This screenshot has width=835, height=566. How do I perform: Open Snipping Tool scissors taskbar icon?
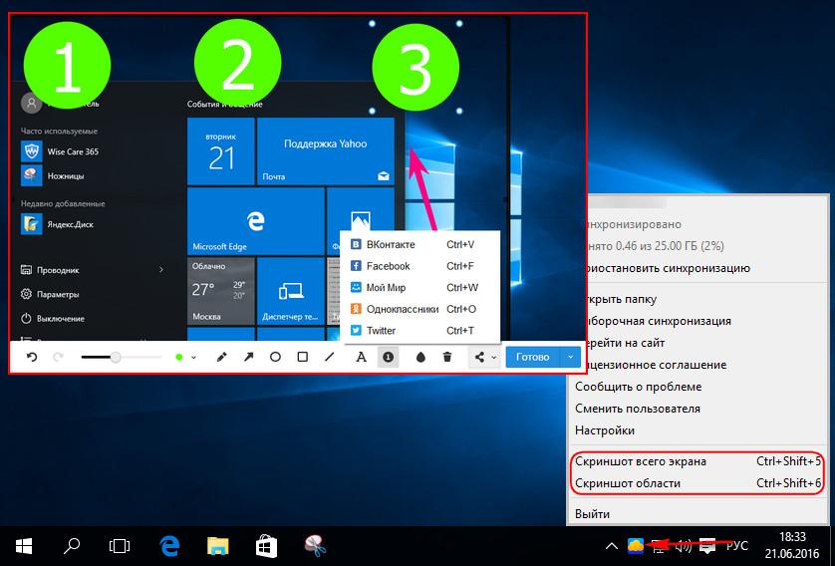coord(315,546)
